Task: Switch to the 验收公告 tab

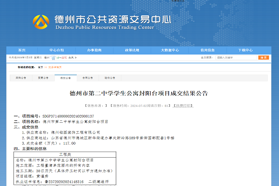Action: pos(110,78)
